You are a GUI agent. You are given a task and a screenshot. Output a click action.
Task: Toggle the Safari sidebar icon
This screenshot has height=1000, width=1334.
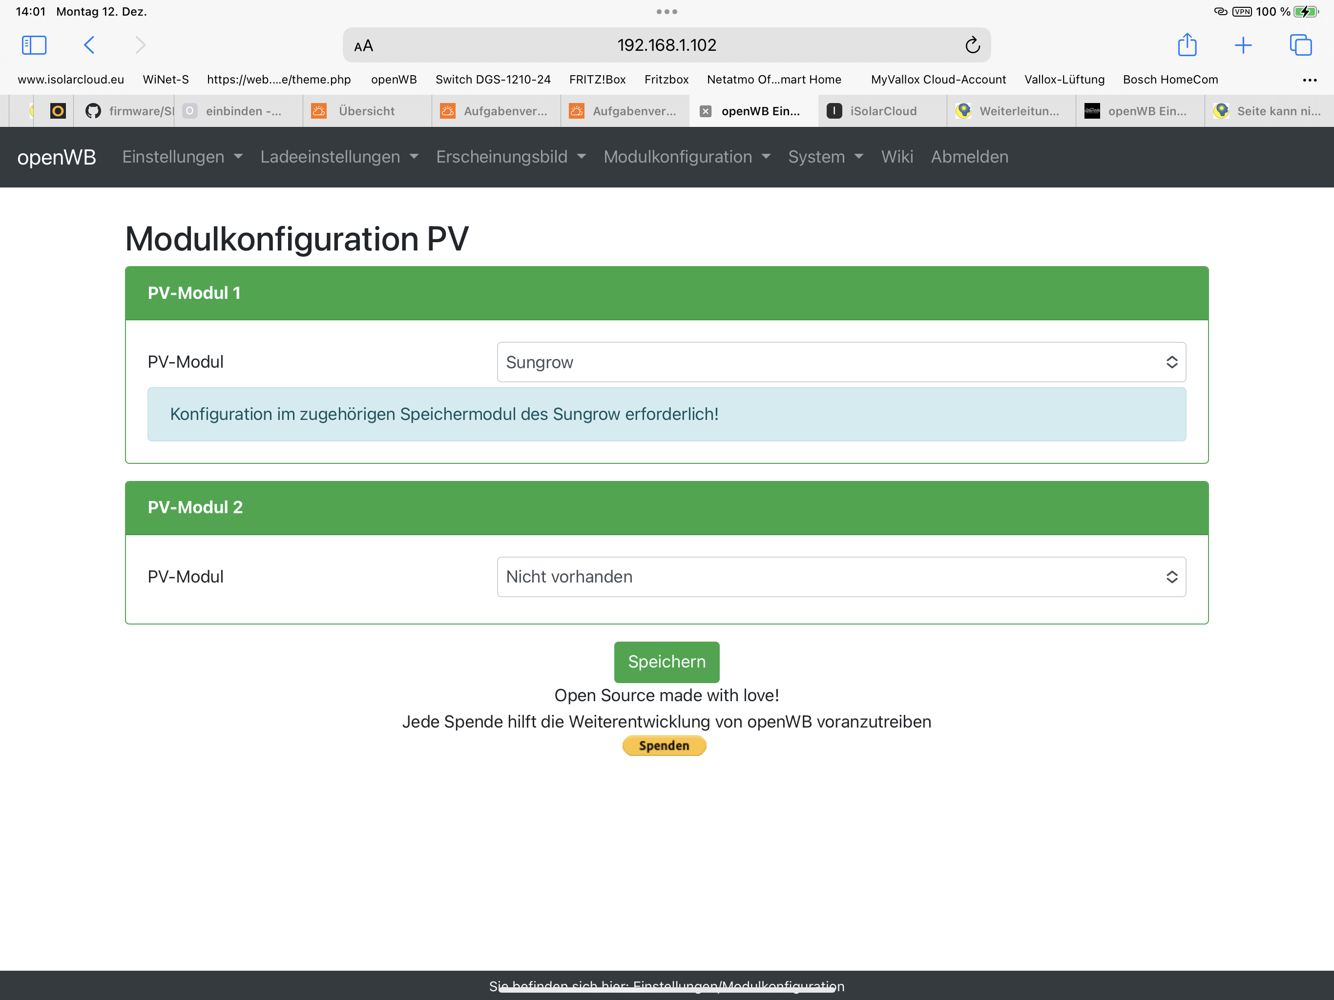point(34,45)
